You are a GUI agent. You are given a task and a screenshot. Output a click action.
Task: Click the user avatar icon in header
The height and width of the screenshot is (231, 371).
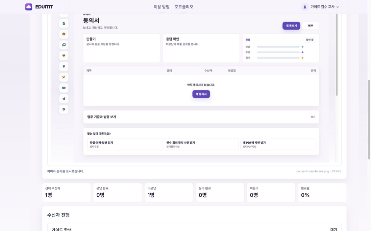(x=305, y=7)
